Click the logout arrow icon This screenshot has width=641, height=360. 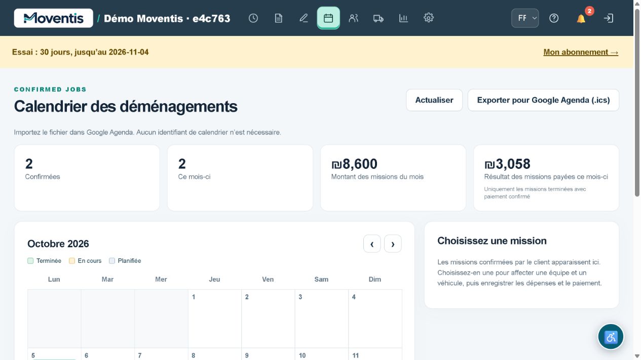609,18
